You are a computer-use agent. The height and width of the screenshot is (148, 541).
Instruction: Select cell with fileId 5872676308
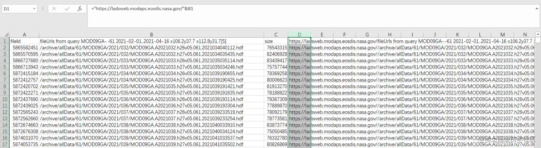tap(24, 131)
